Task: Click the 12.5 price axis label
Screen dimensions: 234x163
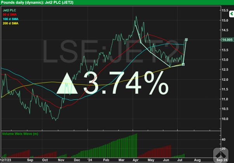Action: [x=225, y=70]
